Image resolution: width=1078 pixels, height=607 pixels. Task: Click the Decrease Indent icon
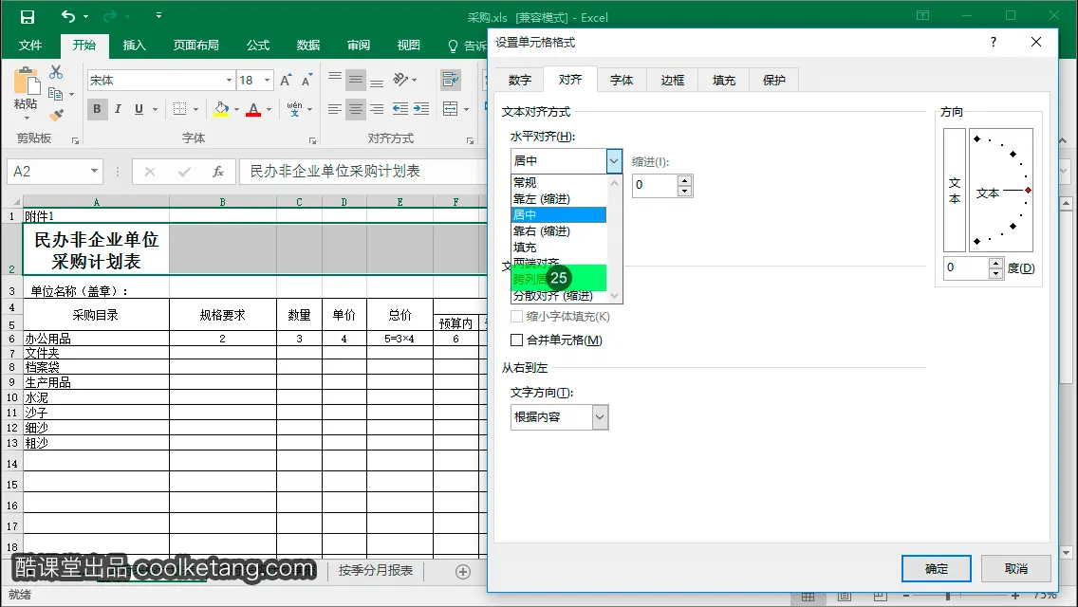(x=400, y=109)
